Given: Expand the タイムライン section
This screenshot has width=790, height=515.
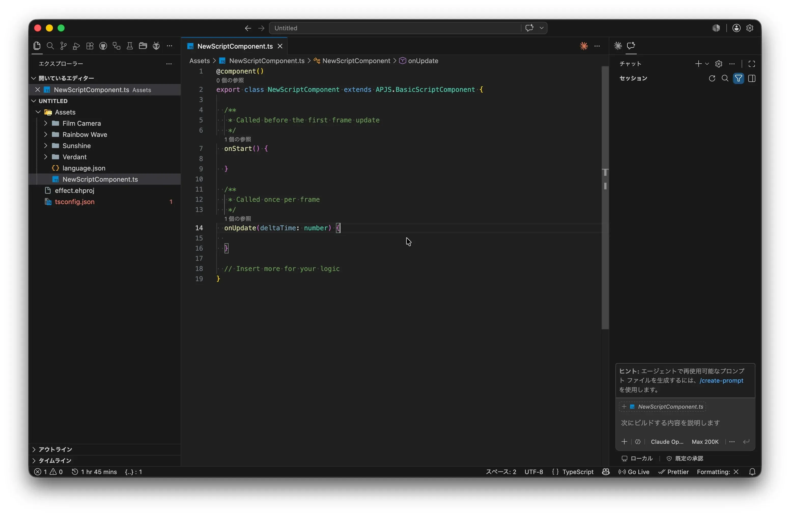Looking at the screenshot, I should 105,461.
